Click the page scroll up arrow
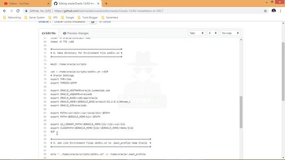285x160 pixels. pos(283,23)
